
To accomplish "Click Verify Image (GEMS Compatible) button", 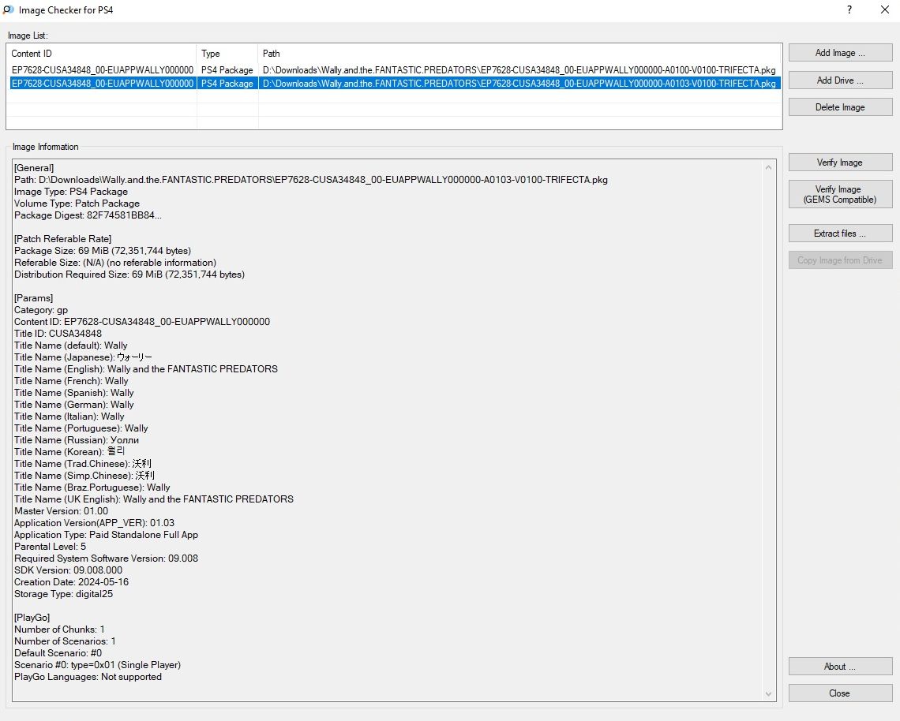I will pyautogui.click(x=840, y=194).
